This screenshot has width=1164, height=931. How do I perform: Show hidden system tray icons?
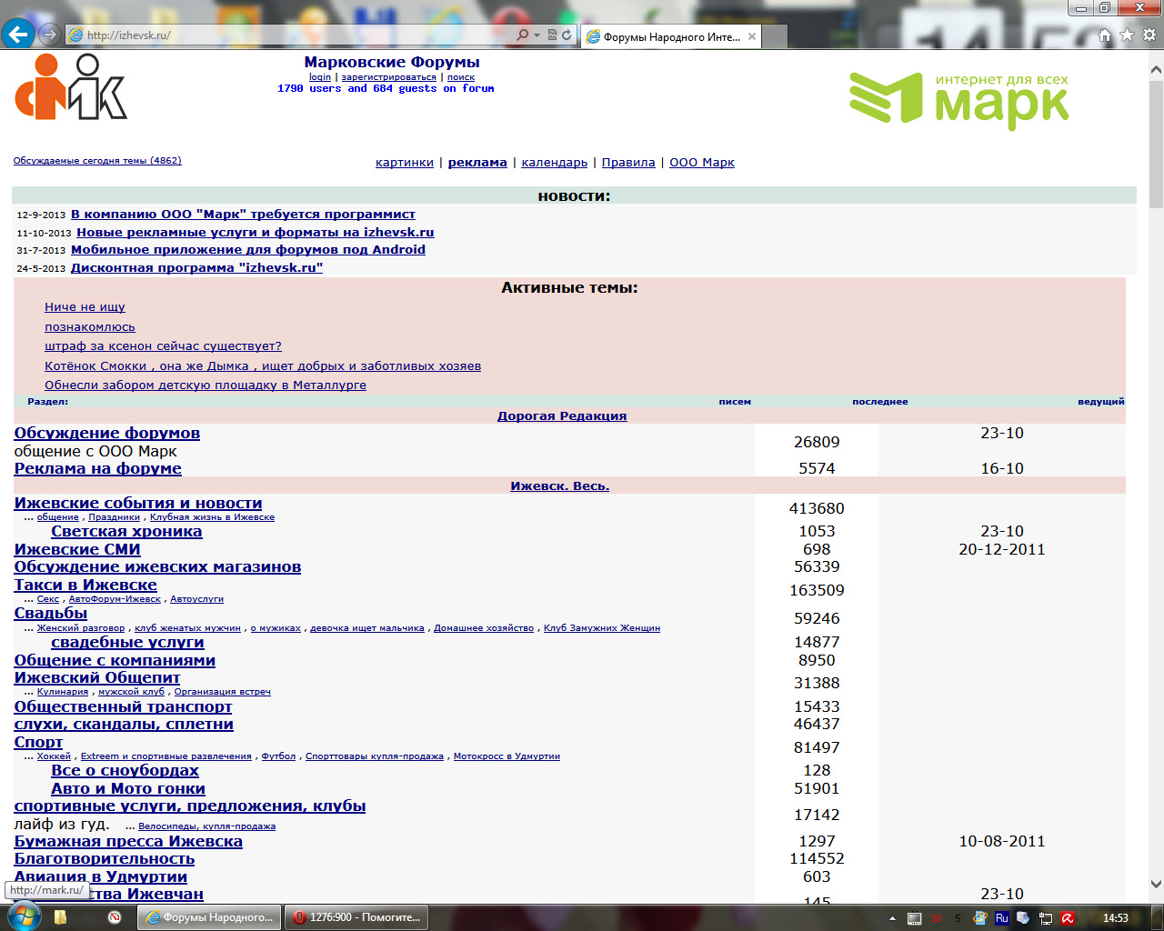pyautogui.click(x=892, y=918)
